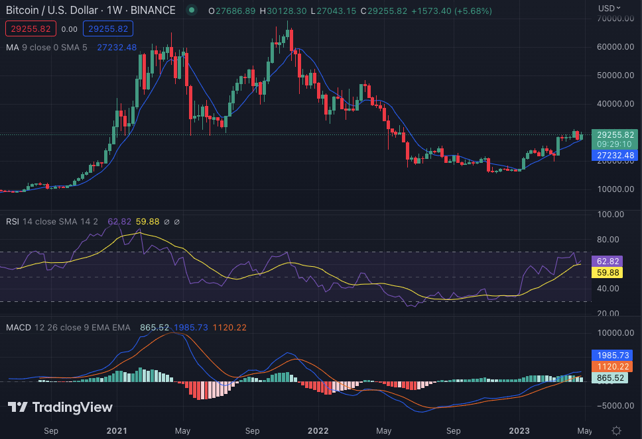Click the "BINANCE" exchange name in the title
This screenshot has width=642, height=439.
(x=153, y=10)
